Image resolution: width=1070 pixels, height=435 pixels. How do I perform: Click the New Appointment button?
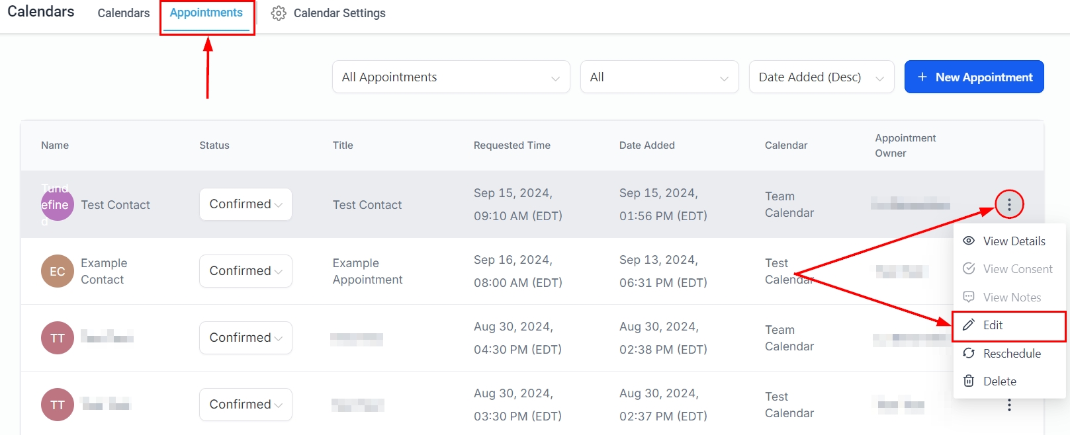click(974, 77)
